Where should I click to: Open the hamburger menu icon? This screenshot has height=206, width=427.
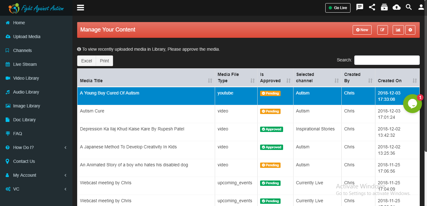(81, 8)
